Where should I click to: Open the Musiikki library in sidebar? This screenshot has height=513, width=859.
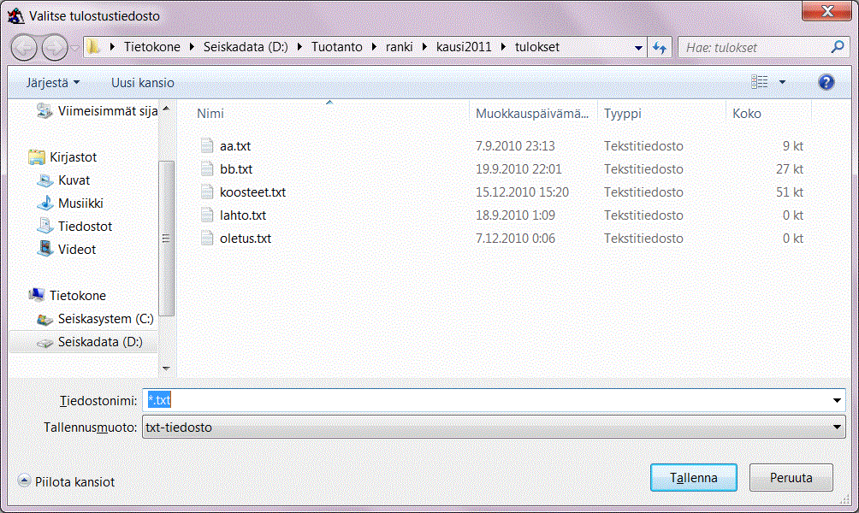click(80, 203)
